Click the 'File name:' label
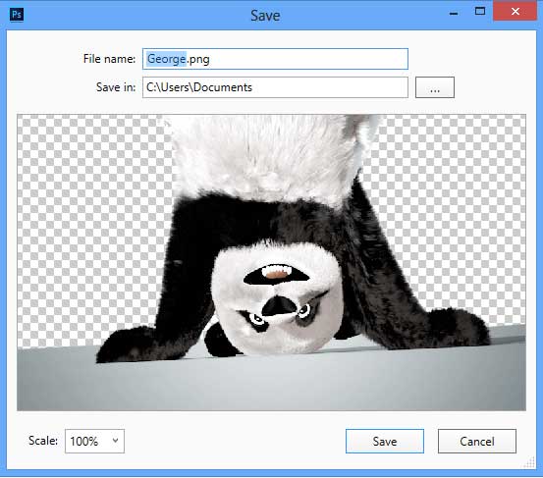The image size is (543, 478). tap(109, 59)
